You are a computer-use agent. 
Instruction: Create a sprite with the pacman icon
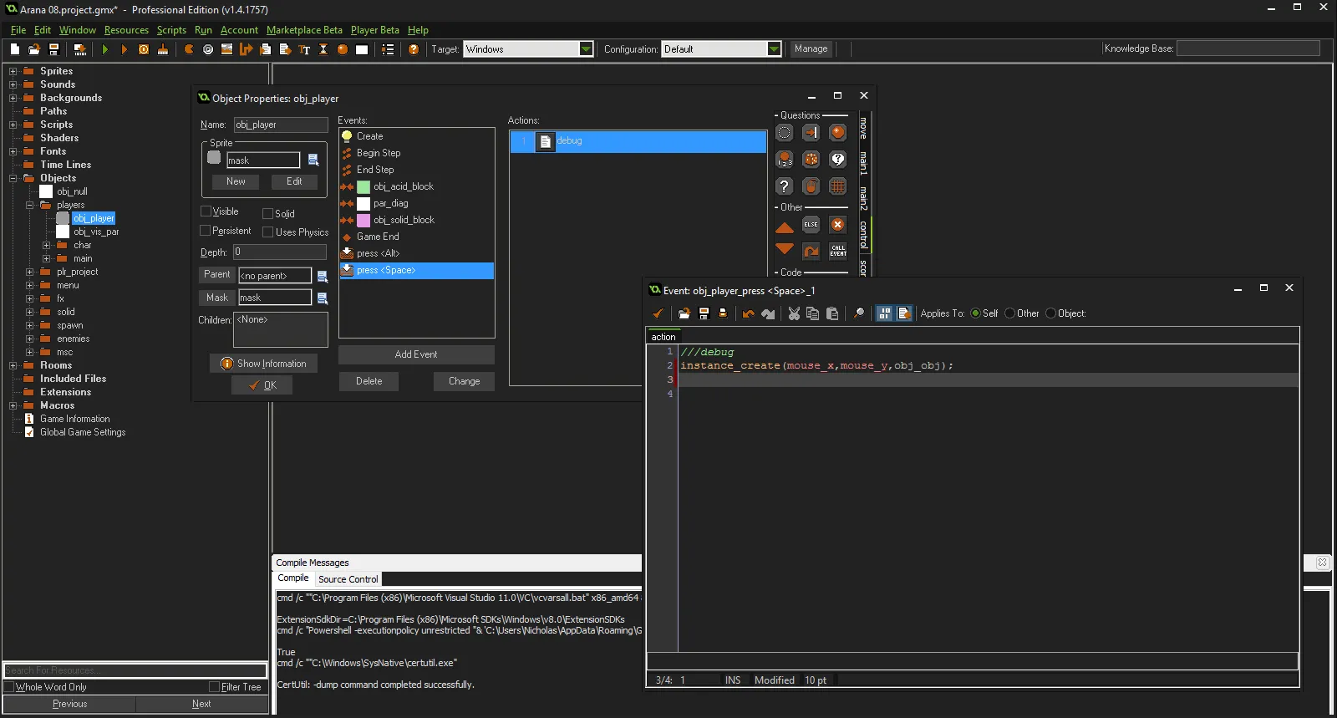click(189, 49)
